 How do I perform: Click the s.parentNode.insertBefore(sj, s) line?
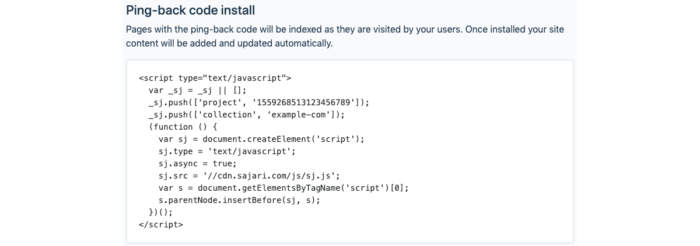pos(239,200)
